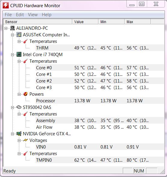Click the Max column header

138,22
